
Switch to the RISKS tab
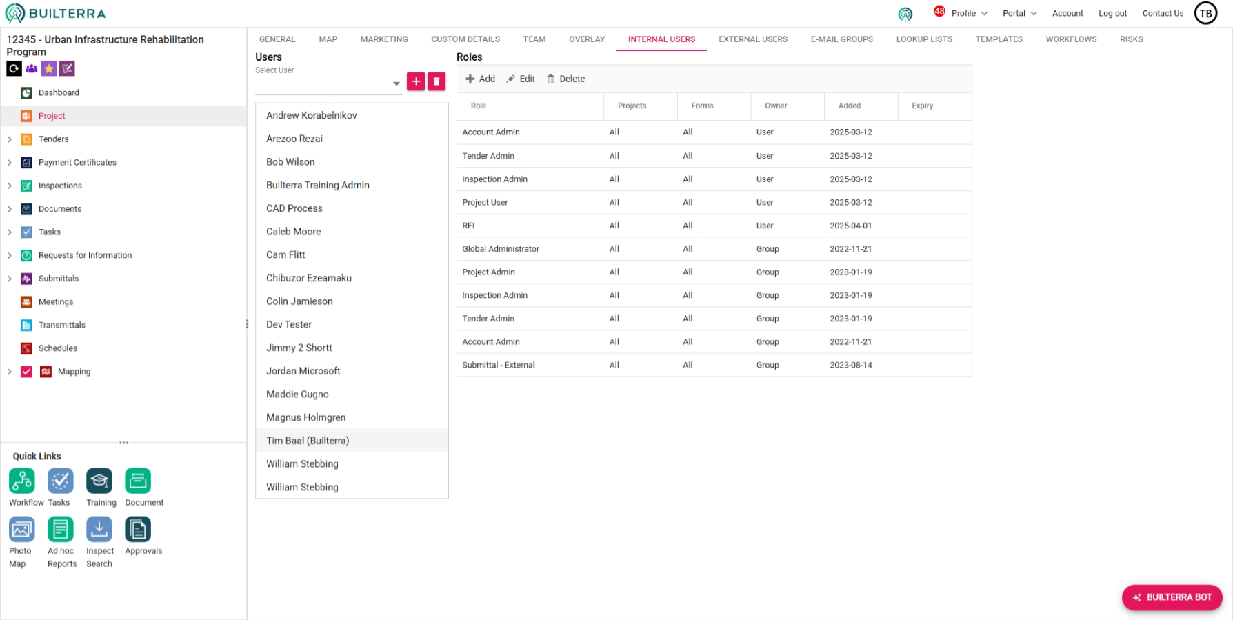point(1132,39)
